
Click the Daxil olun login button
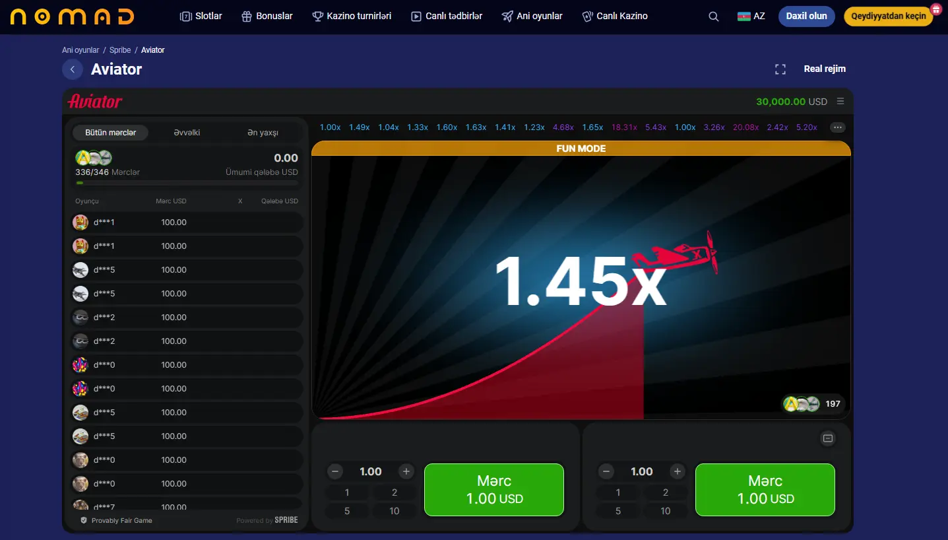[807, 17]
